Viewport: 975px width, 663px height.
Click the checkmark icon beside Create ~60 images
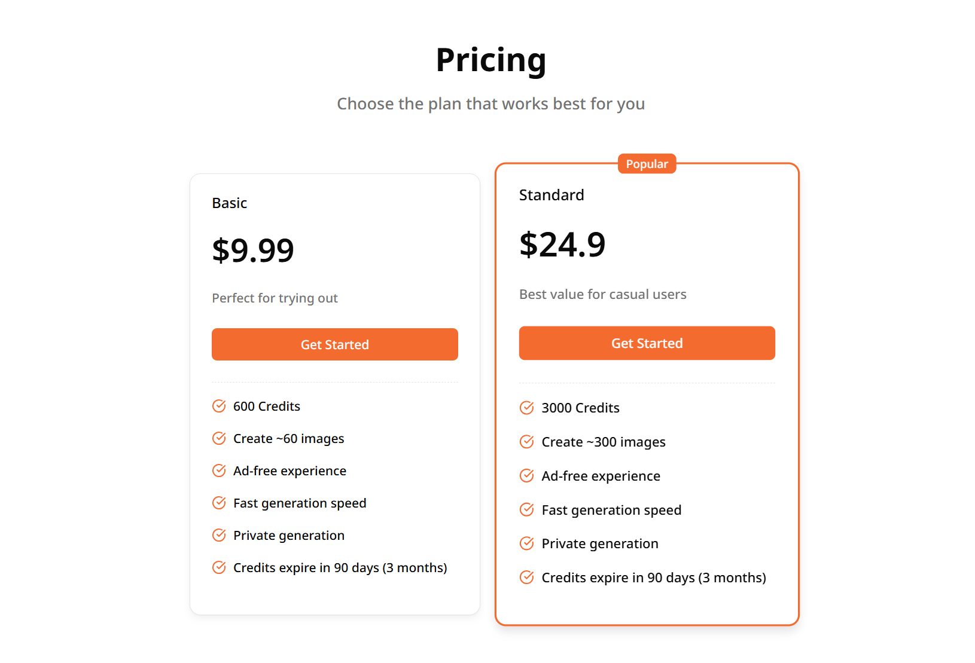[x=219, y=439]
